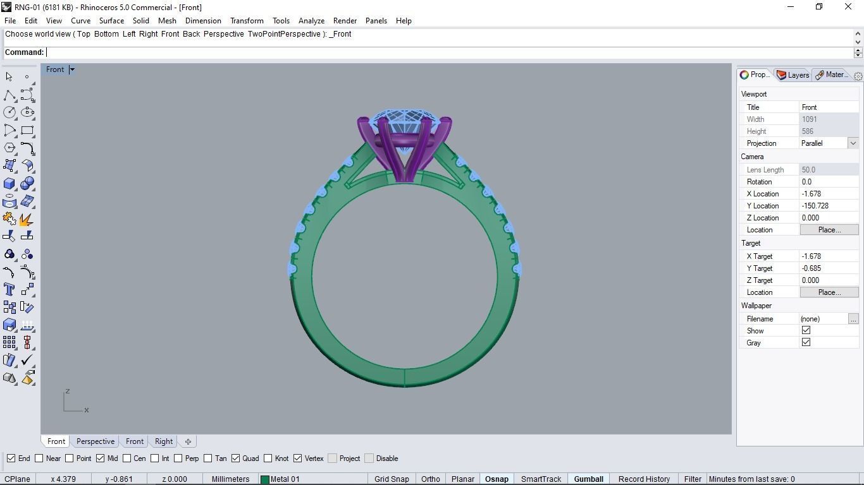Select the Trim tool

9,236
